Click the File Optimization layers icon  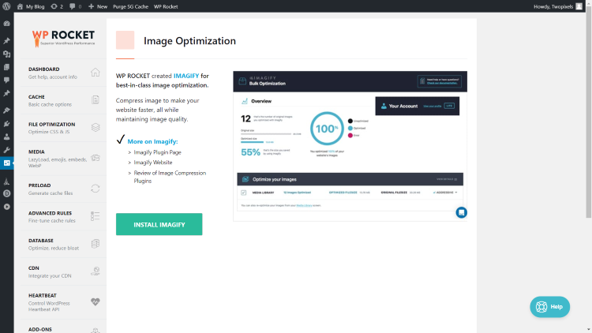(96, 127)
